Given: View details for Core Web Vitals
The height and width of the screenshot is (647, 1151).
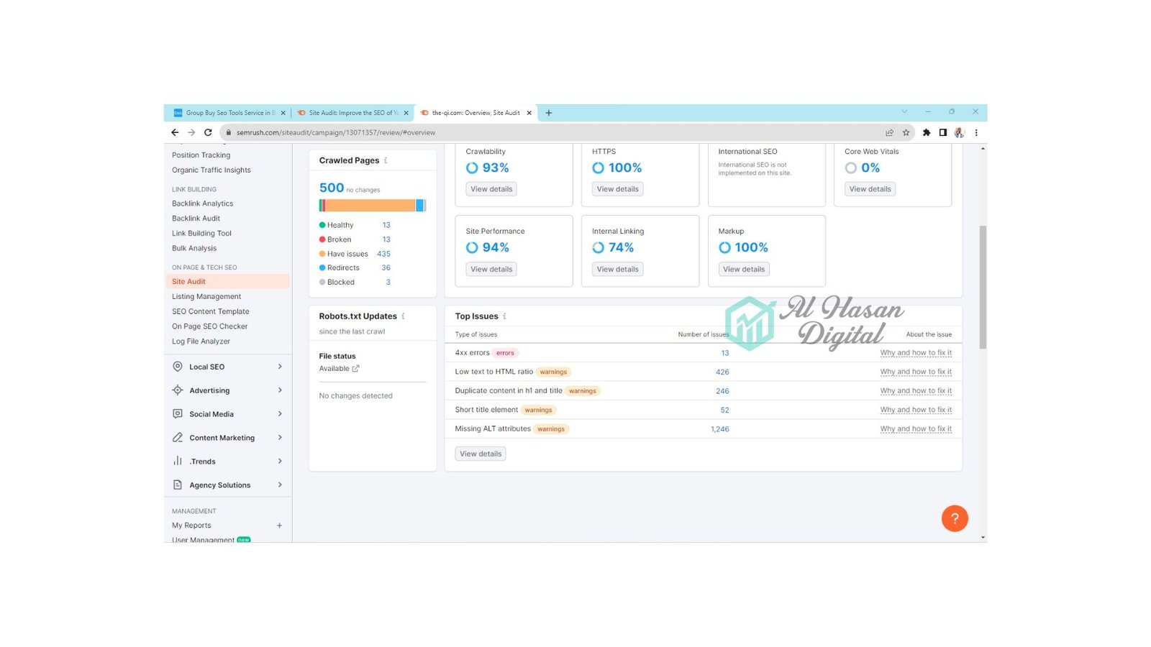Looking at the screenshot, I should (870, 189).
